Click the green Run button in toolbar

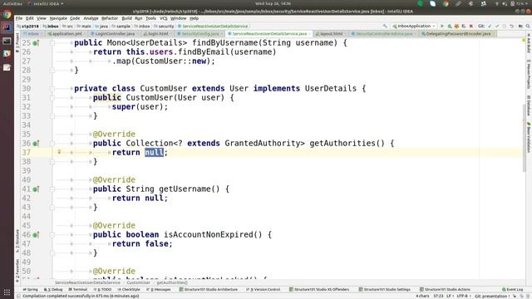[441, 26]
